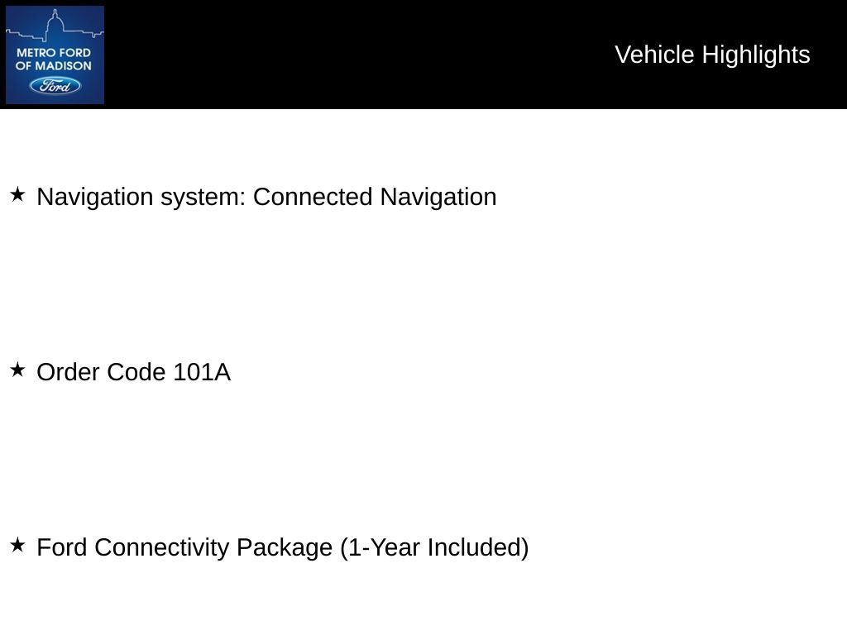This screenshot has width=847, height=635.
Task: Click the Navigation system highlight text
Action: pos(266,197)
